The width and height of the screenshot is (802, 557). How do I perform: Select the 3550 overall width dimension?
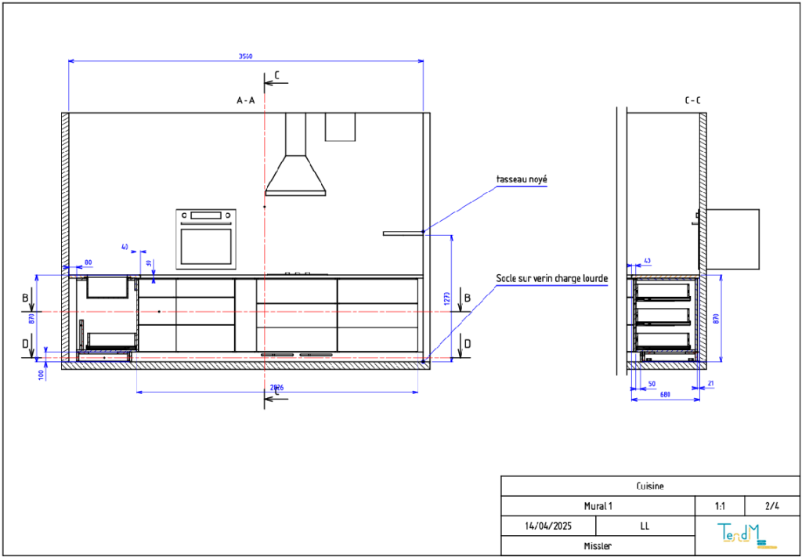point(245,56)
